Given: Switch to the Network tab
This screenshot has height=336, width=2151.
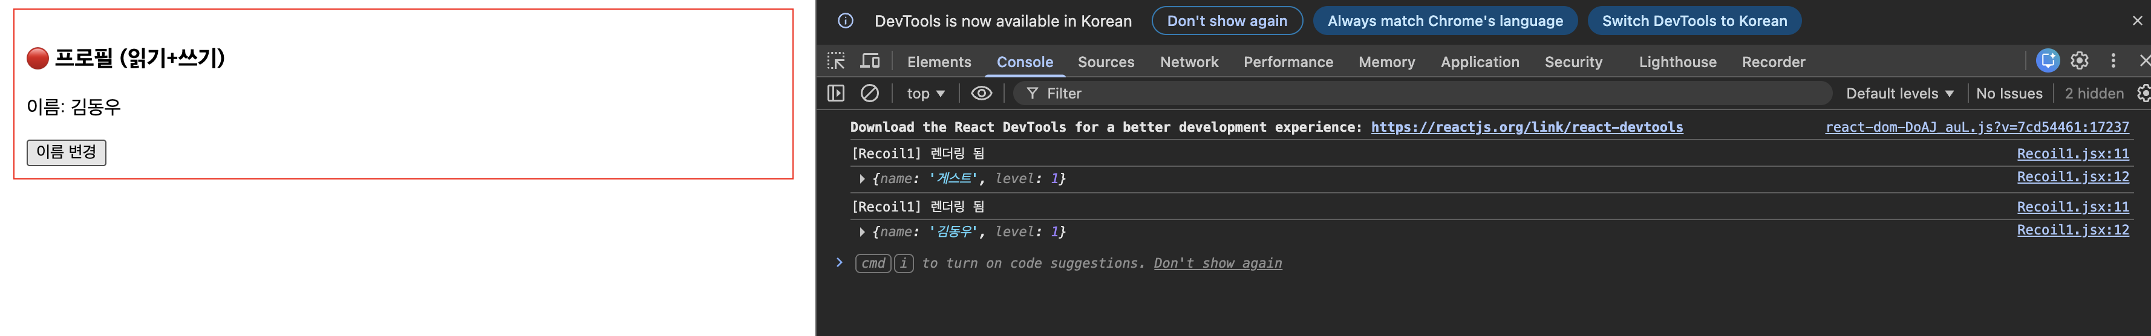Looking at the screenshot, I should [1188, 62].
